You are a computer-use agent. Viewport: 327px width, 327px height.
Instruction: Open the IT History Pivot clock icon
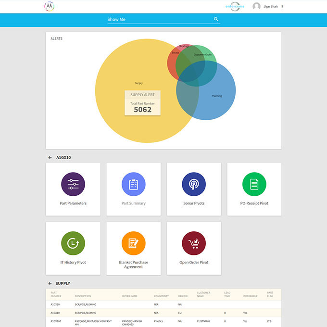(73, 243)
